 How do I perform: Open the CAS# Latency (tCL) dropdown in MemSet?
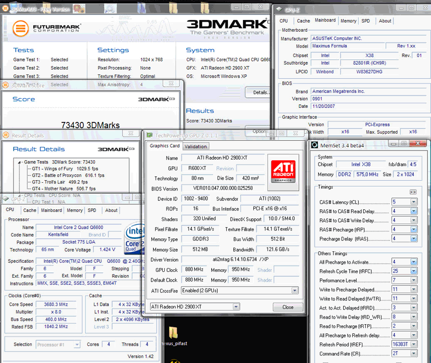click(414, 202)
